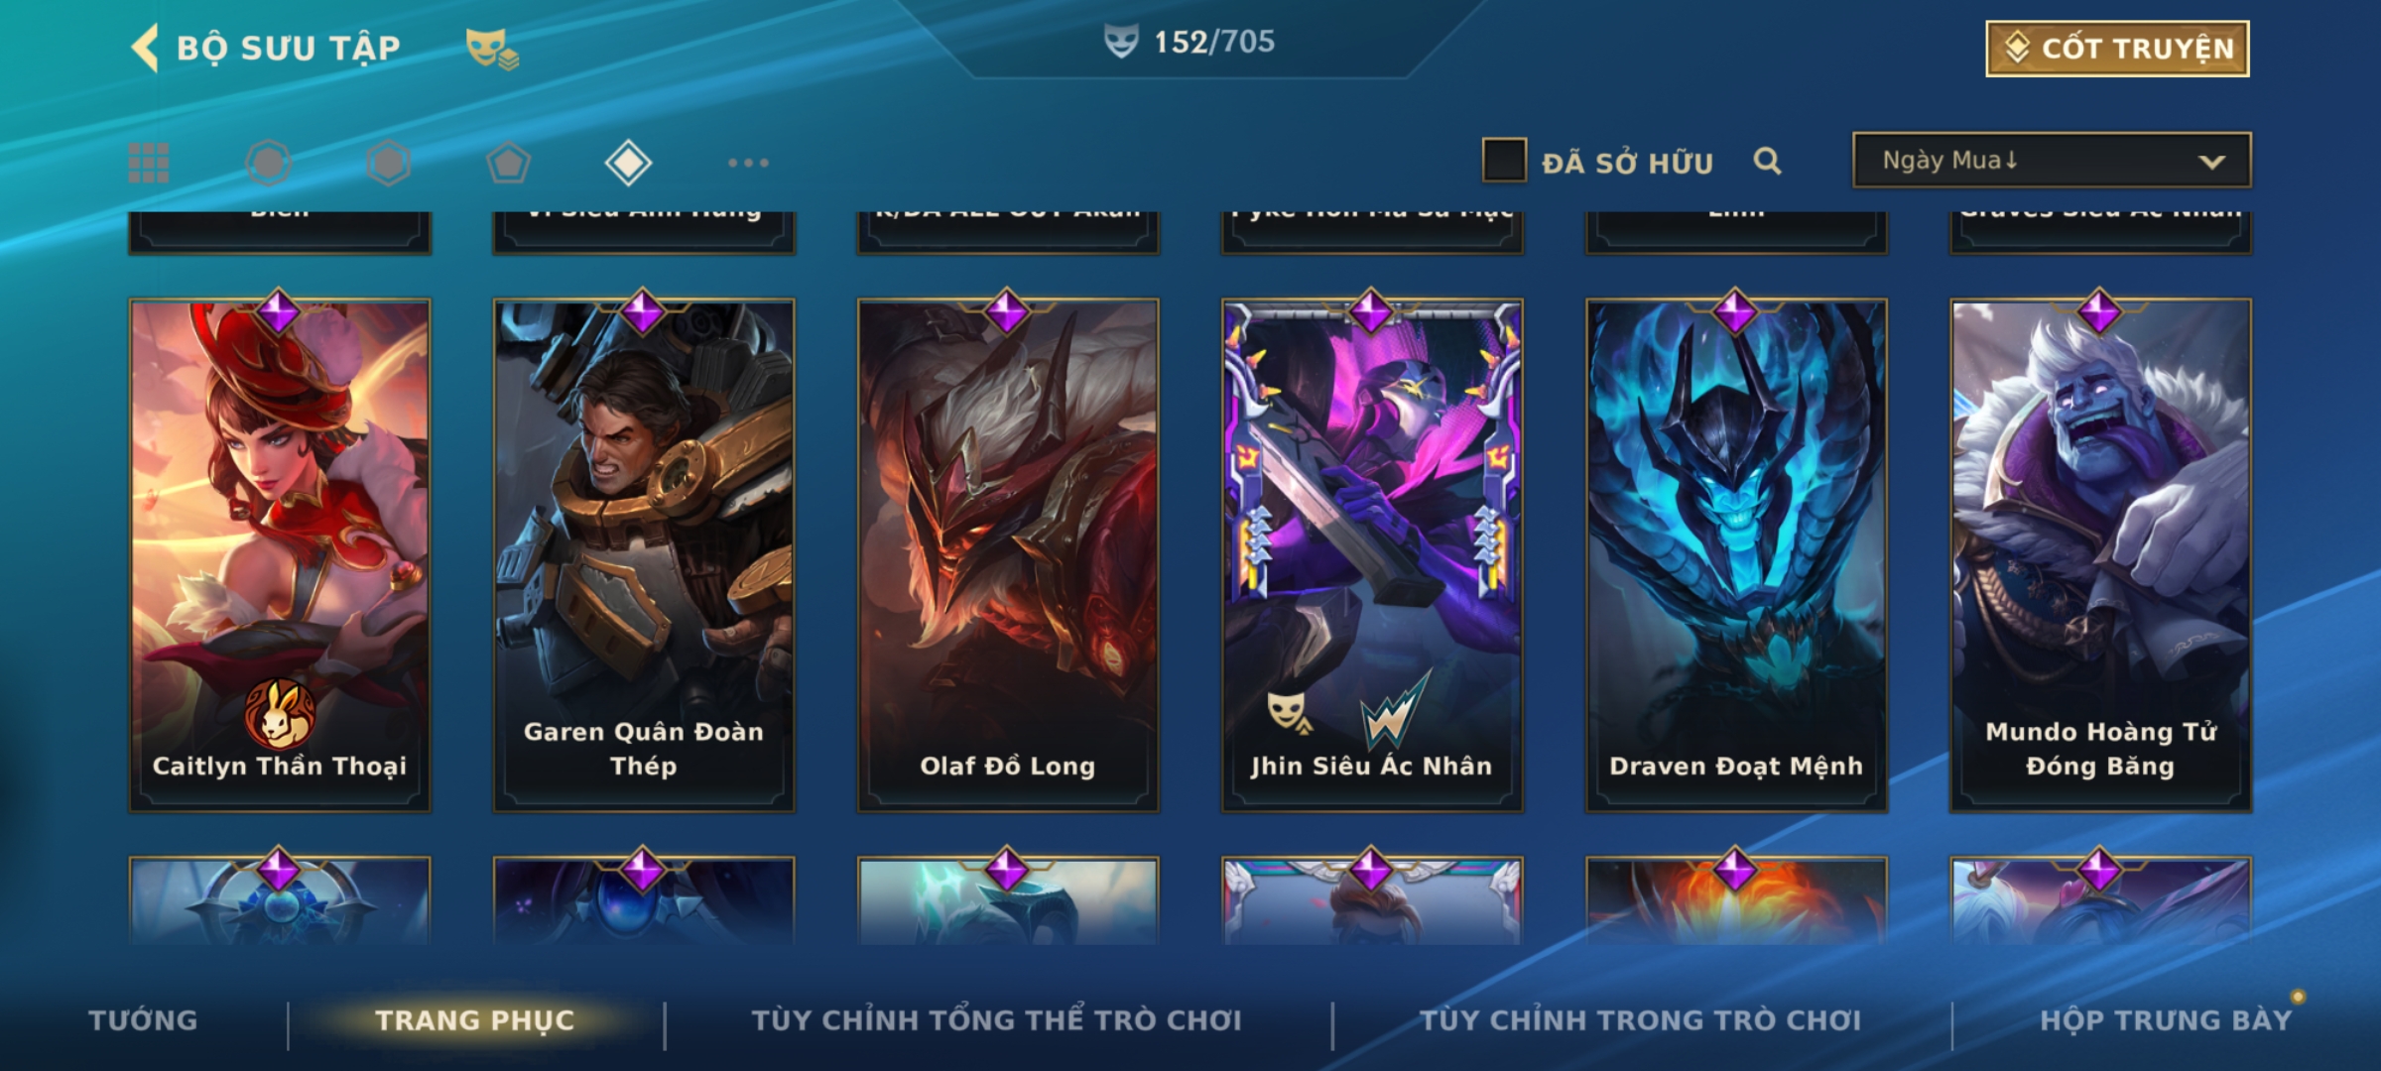
Task: Select the Caitlyn Thần Thoại skin card
Action: [x=280, y=555]
